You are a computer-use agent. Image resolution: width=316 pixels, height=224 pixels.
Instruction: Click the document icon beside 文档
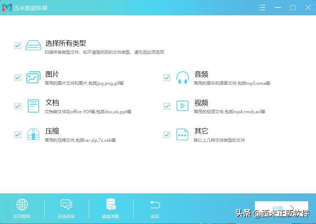click(x=33, y=106)
